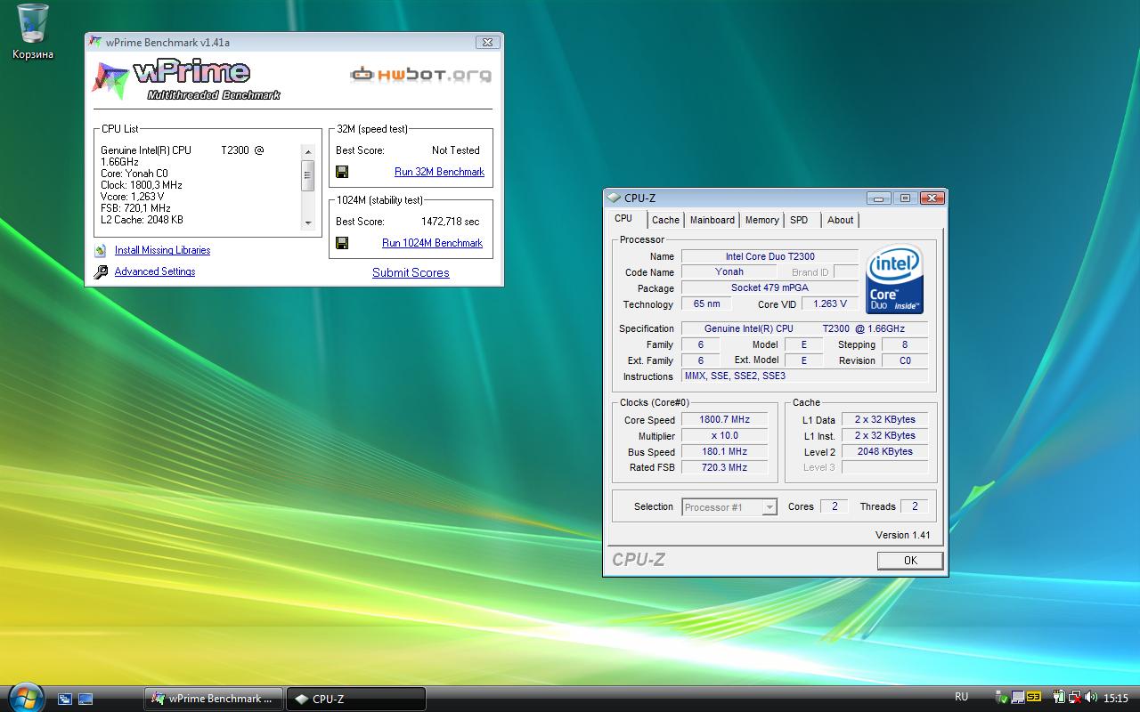1140x712 pixels.
Task: Click the 15:15 taskbar clock
Action: (1116, 699)
